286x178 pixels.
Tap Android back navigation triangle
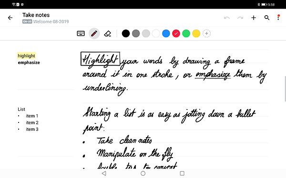click(104, 173)
